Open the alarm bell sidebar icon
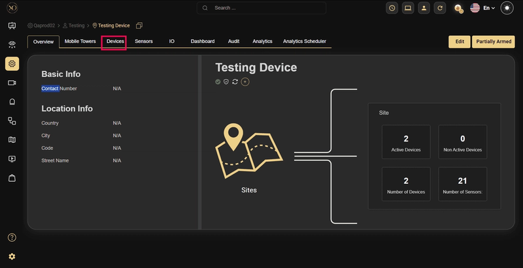The height and width of the screenshot is (268, 523). pos(12,102)
